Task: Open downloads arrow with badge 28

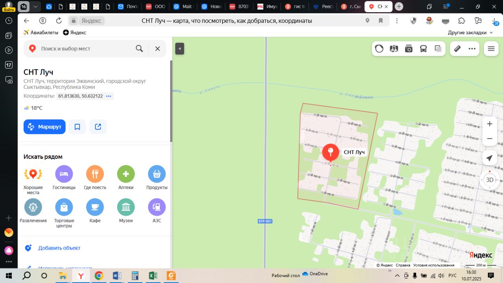Action: [495, 21]
